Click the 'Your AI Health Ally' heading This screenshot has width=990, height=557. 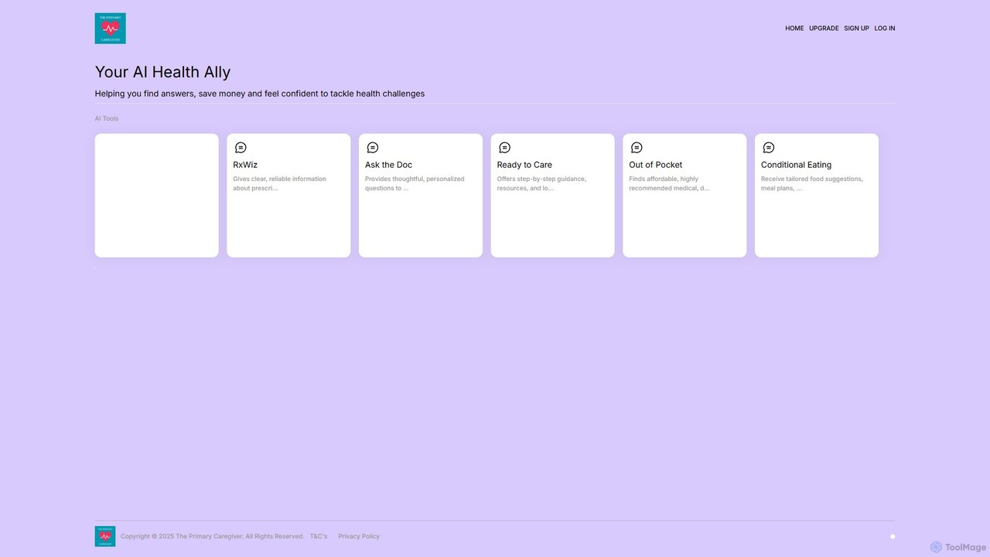coord(162,72)
